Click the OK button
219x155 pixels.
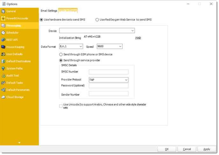166,149
